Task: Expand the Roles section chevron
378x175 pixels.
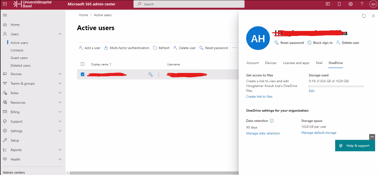Action: (60, 93)
